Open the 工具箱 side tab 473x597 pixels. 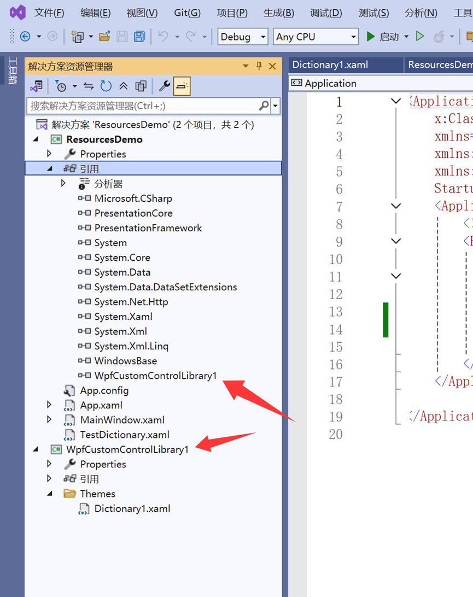coord(12,71)
